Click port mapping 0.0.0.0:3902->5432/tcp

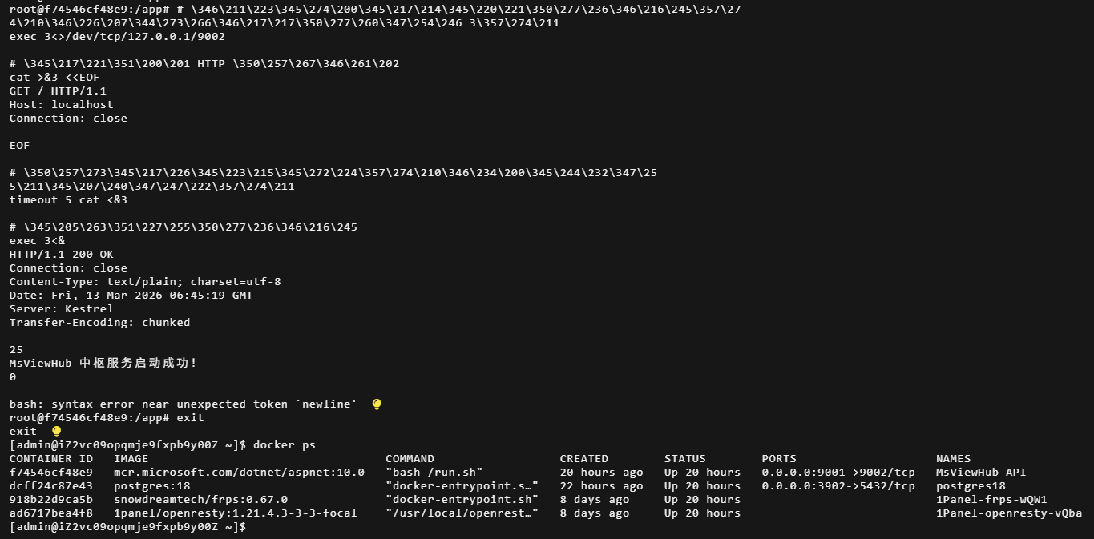(838, 486)
